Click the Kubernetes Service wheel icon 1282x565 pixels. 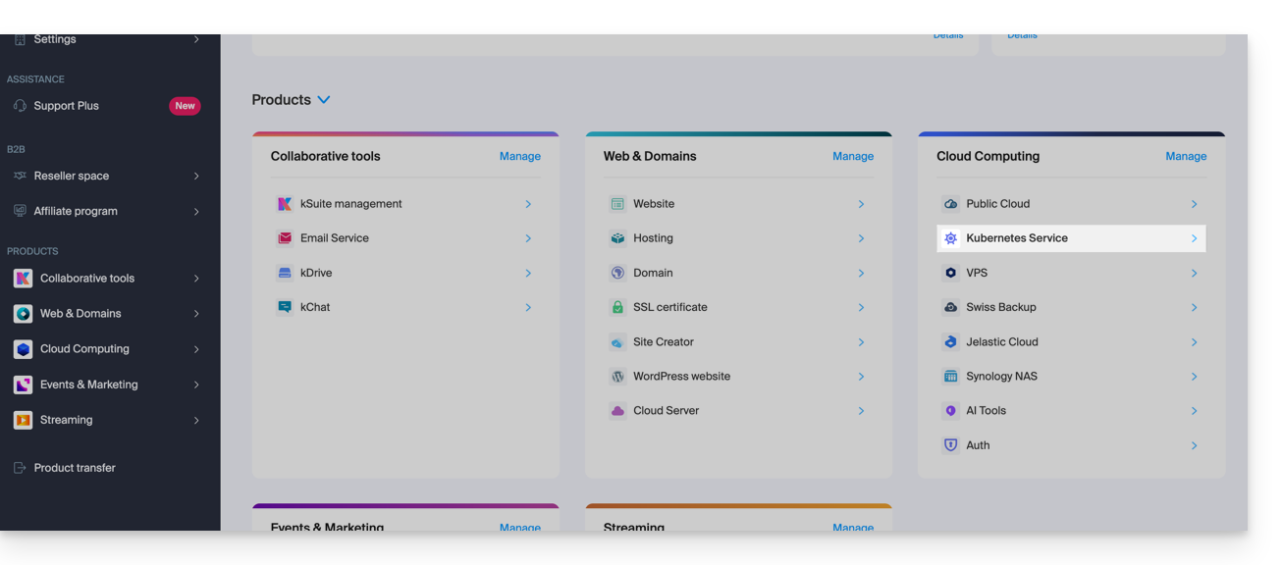(950, 238)
